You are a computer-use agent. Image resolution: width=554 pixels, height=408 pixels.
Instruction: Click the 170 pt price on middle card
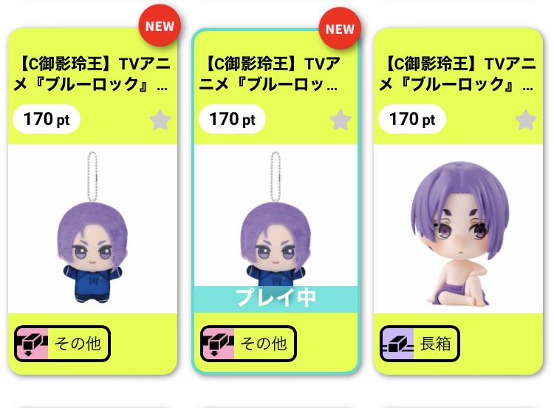pyautogui.click(x=232, y=119)
